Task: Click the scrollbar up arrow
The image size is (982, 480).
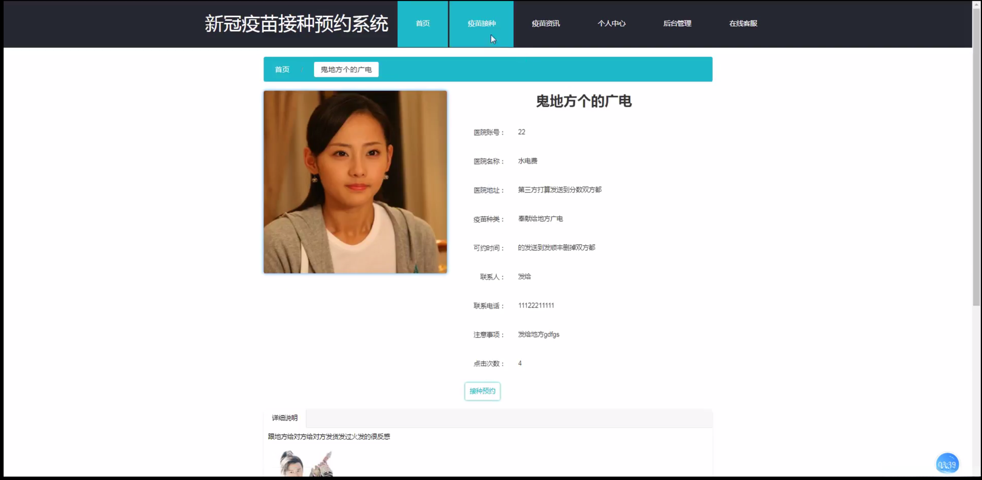Action: coord(976,4)
